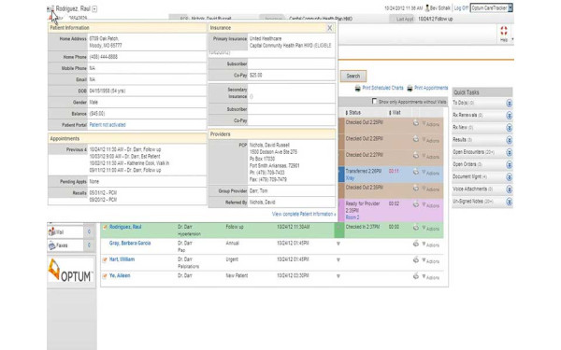Click print icon in Checked Out 2:25PM row
561x350 pixels.
[x=416, y=123]
